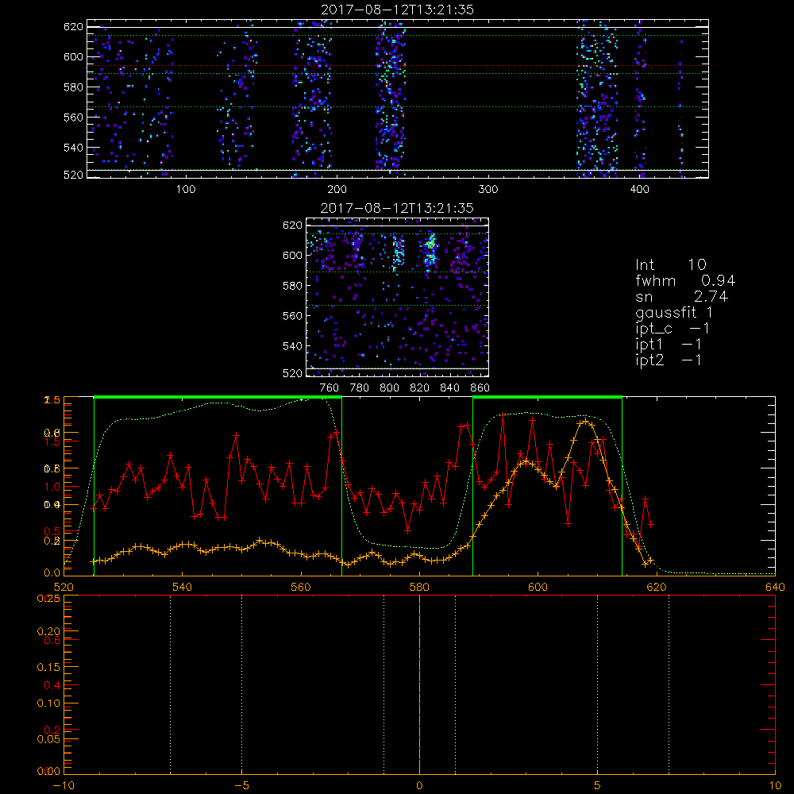This screenshot has height=794, width=794.
Task: Click the '100' x-axis label of top spectrogram
Action: [185, 190]
